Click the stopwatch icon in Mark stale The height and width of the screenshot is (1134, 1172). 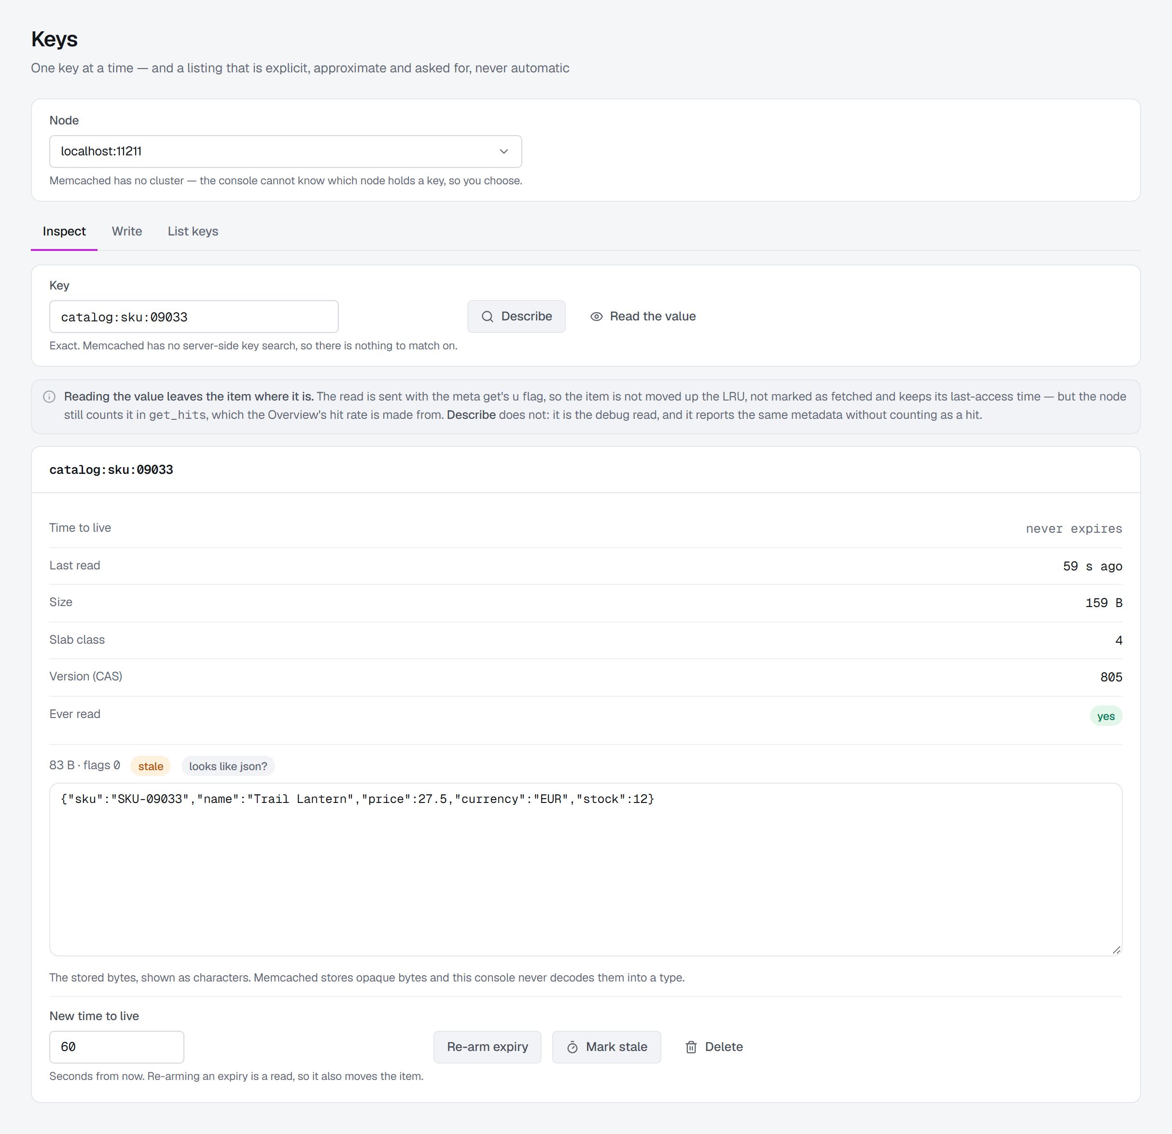coord(572,1047)
